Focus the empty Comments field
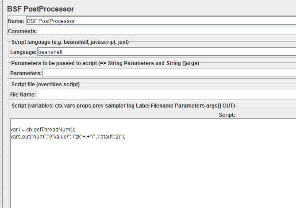 (x=166, y=31)
